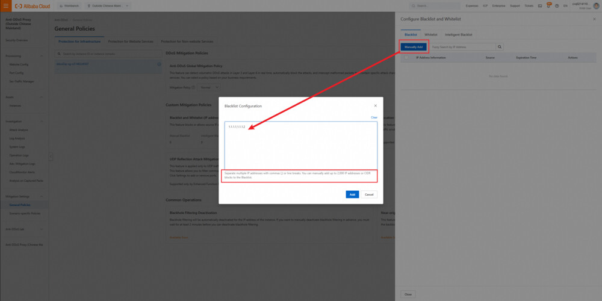Open ICP in the top menu
The width and height of the screenshot is (602, 301).
coord(485,6)
